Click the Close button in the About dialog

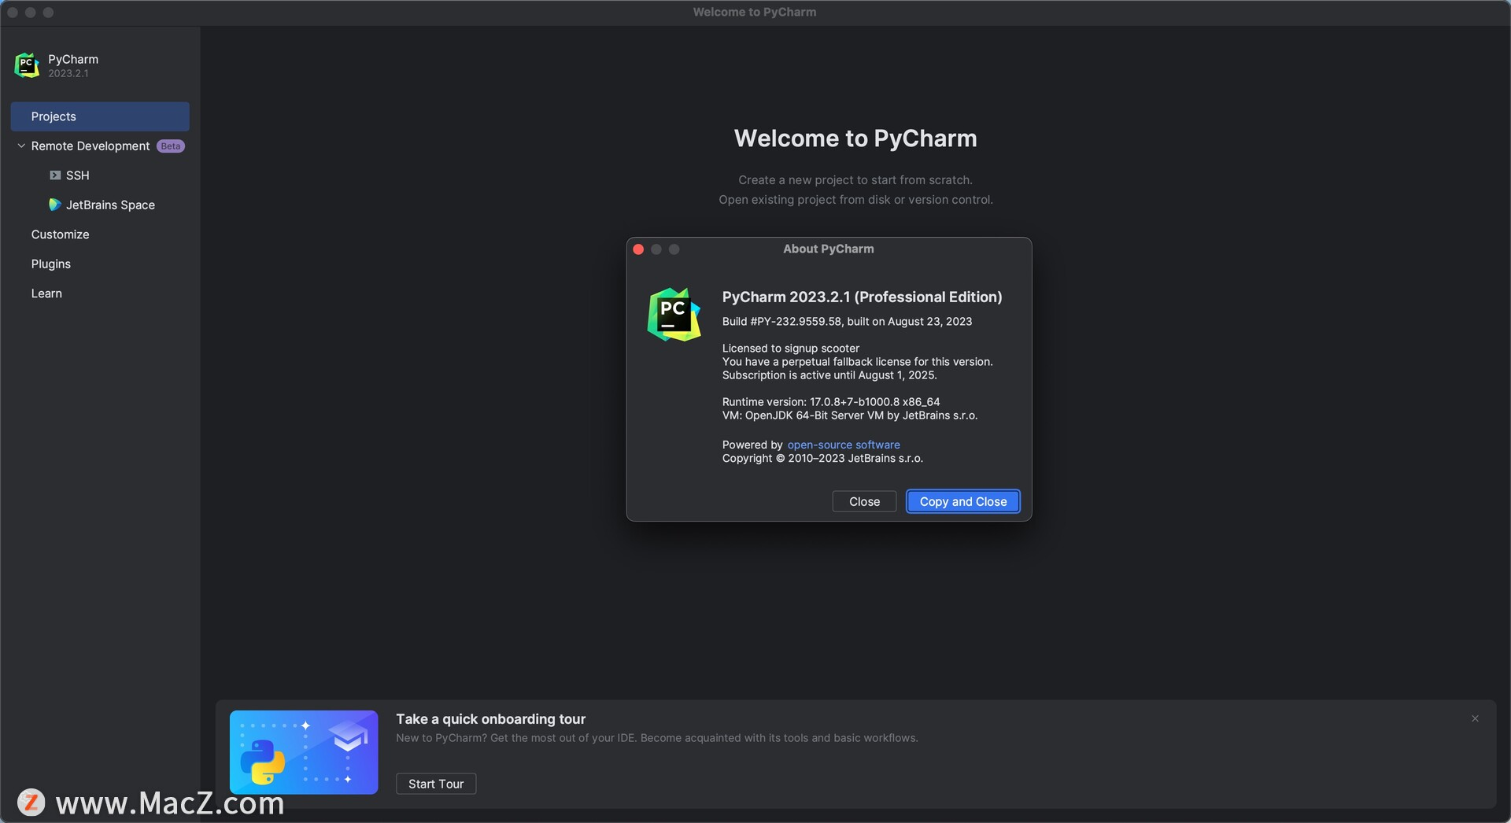point(864,501)
